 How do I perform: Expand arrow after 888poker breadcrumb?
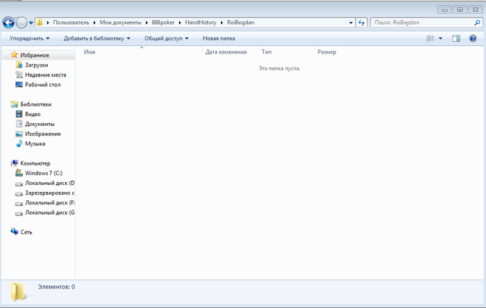[x=180, y=23]
